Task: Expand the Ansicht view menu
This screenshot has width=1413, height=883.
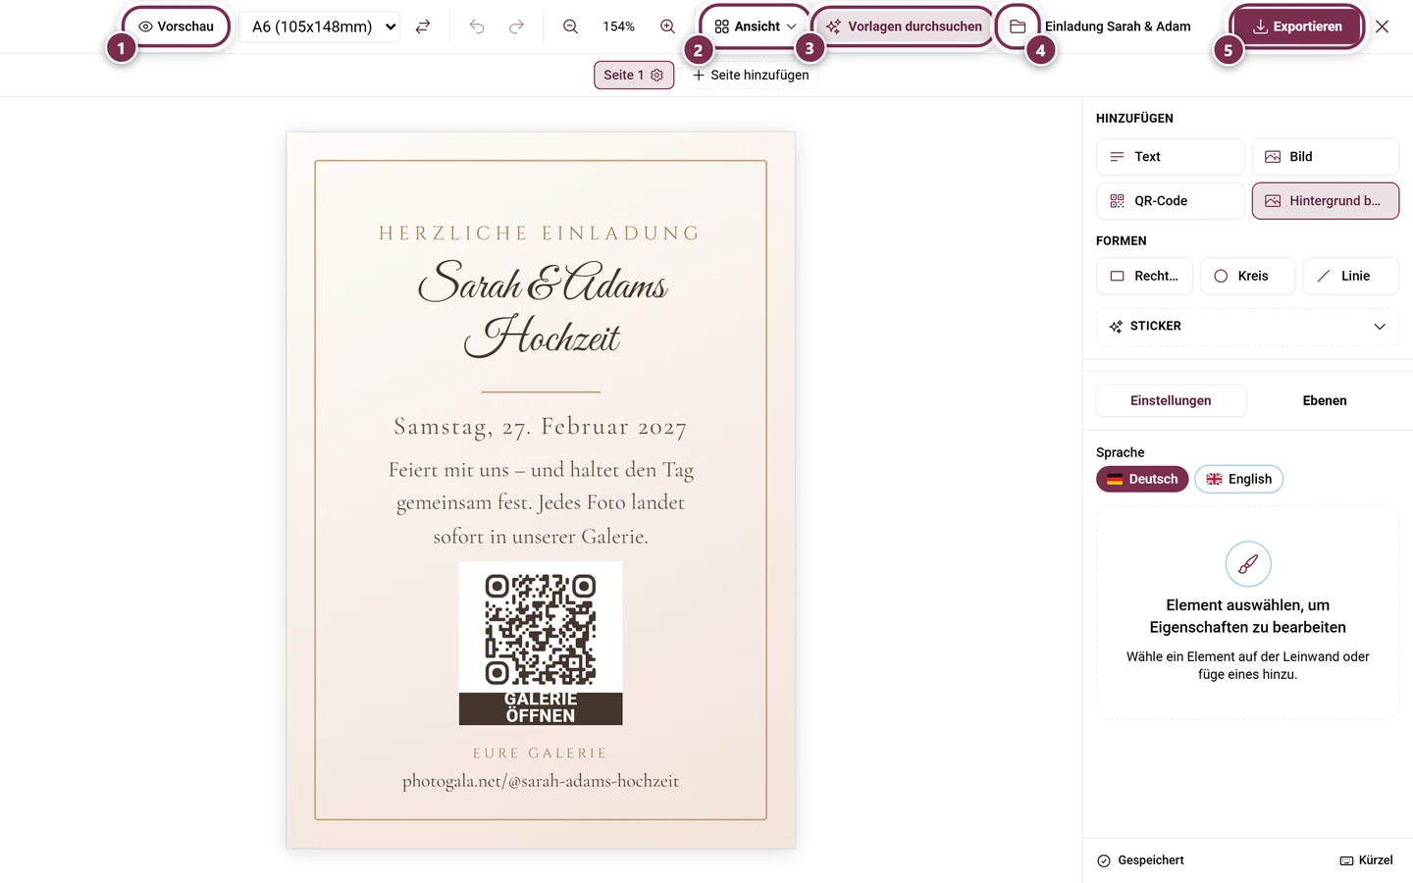Action: pos(756,26)
